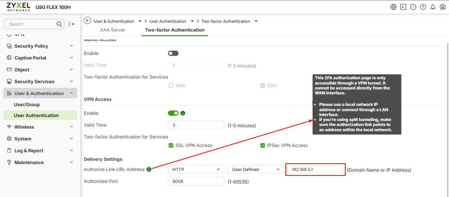449x197 pixels.
Task: Click the Captive Portal sidebar icon
Action: coord(9,58)
